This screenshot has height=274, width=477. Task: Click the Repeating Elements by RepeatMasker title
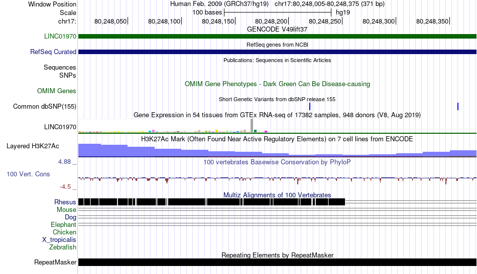[277, 255]
